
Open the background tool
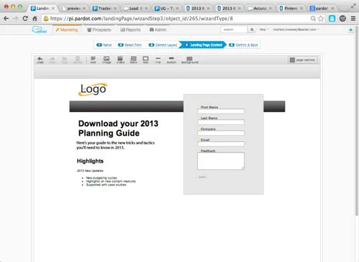[190, 60]
